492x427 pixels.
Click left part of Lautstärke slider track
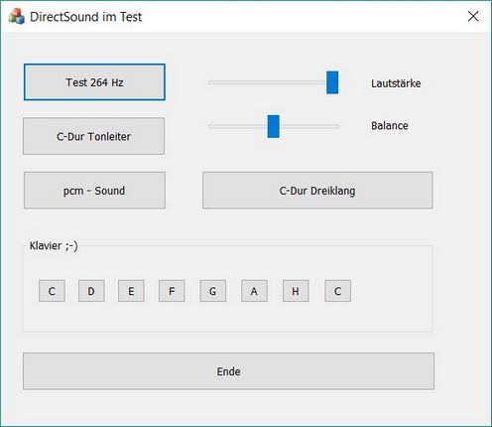pyautogui.click(x=248, y=82)
